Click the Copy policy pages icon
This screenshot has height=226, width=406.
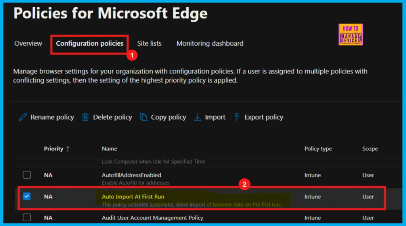[x=144, y=117]
